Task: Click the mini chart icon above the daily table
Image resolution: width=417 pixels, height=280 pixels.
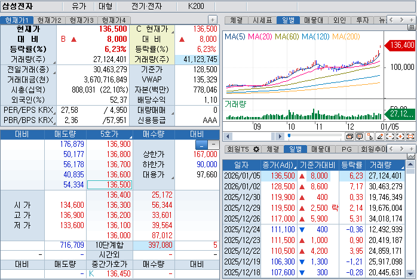Action: pos(411,156)
